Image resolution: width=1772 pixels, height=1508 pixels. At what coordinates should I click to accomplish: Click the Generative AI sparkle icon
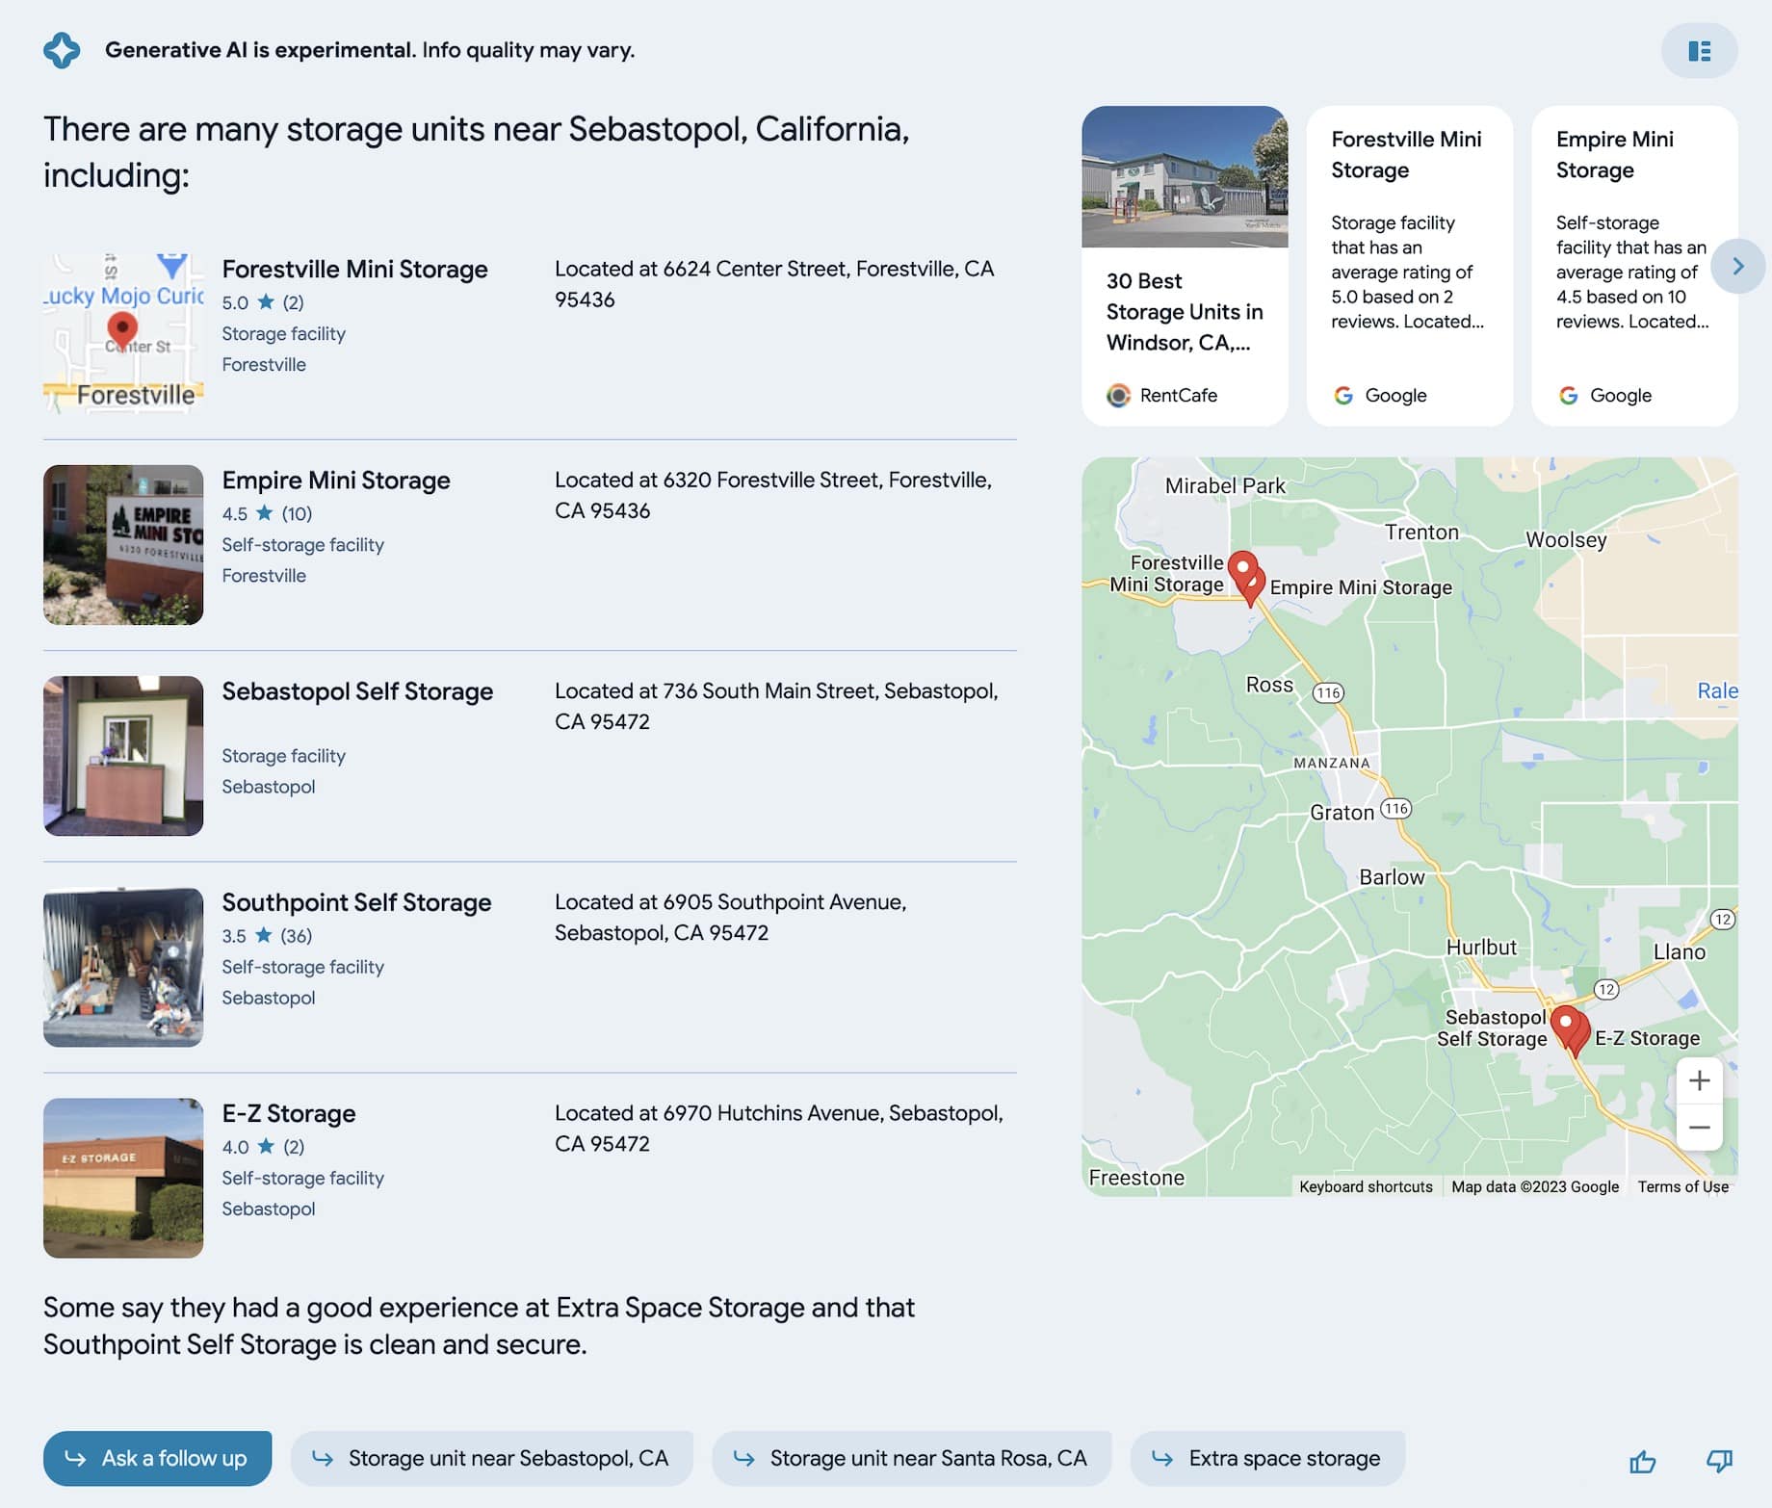[x=62, y=50]
